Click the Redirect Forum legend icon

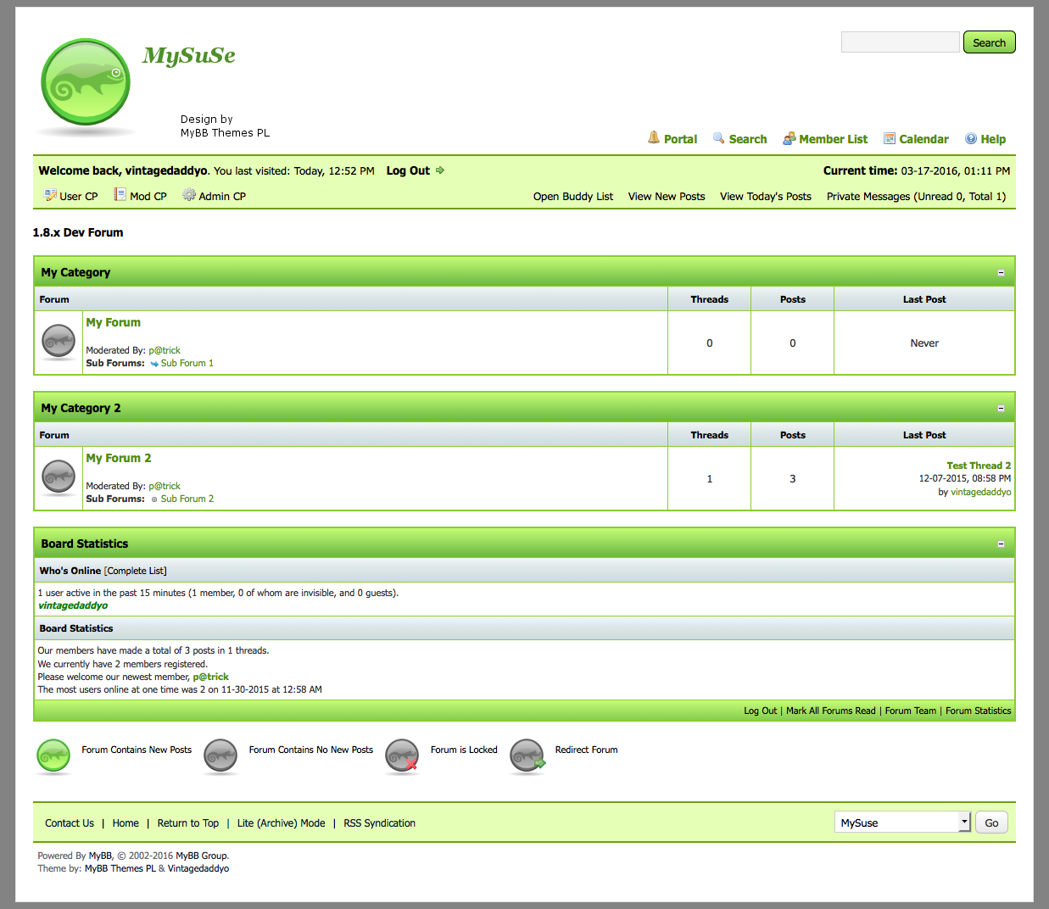527,756
